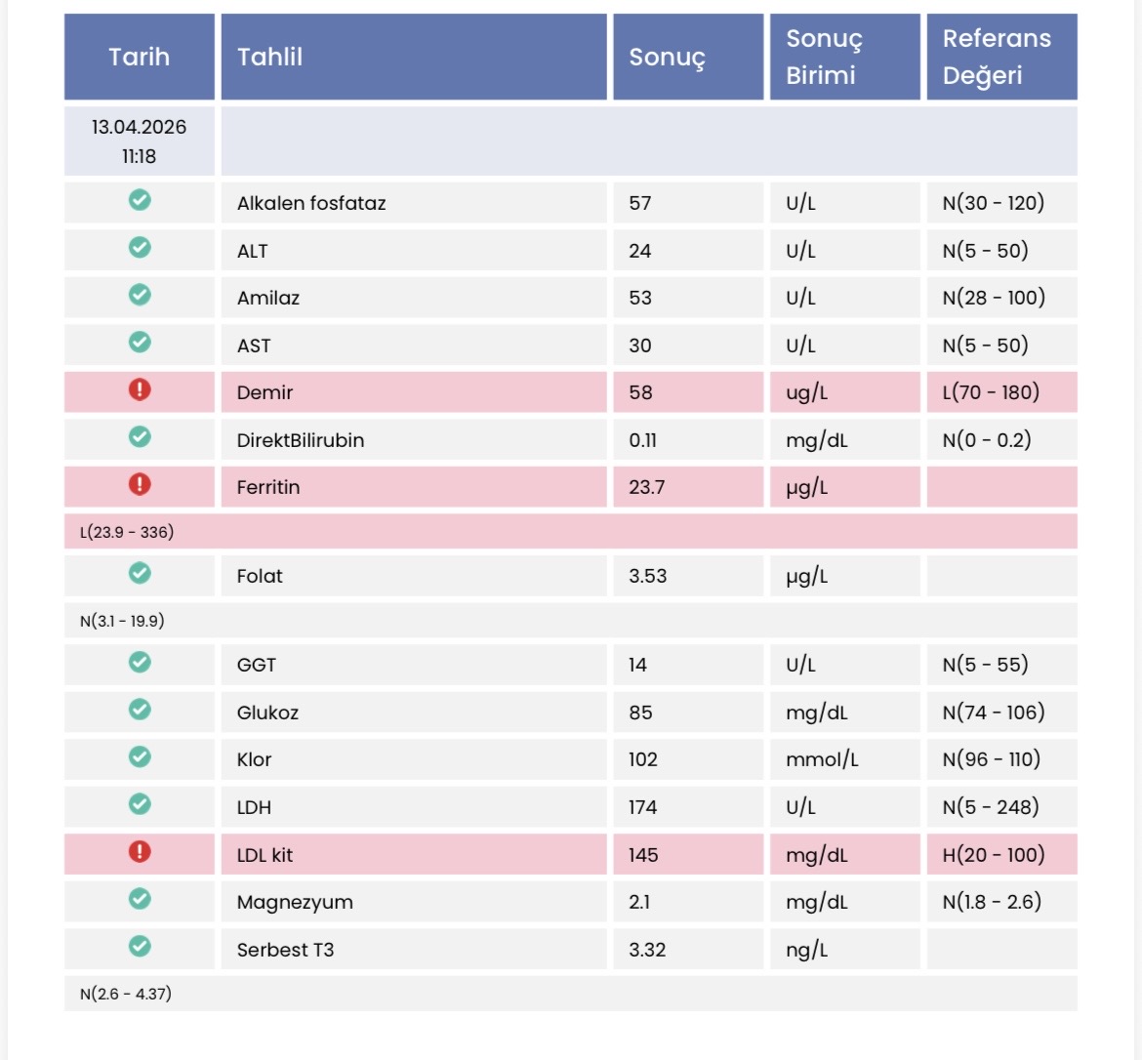Viewport: 1142px width, 1060px height.
Task: Click the DirektBilirubin test name
Action: click(x=301, y=440)
